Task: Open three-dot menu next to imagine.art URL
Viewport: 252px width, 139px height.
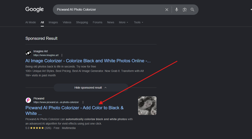Action: click(x=62, y=55)
